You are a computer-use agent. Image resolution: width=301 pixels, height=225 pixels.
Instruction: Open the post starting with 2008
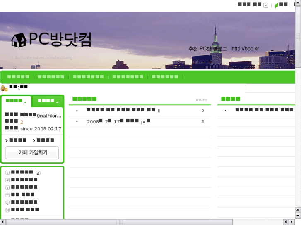[x=119, y=121]
